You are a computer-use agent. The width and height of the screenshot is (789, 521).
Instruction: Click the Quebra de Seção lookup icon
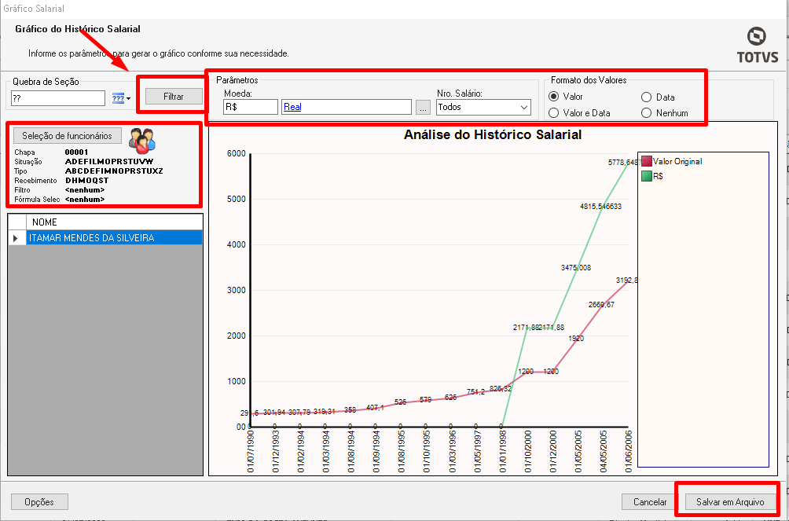118,98
